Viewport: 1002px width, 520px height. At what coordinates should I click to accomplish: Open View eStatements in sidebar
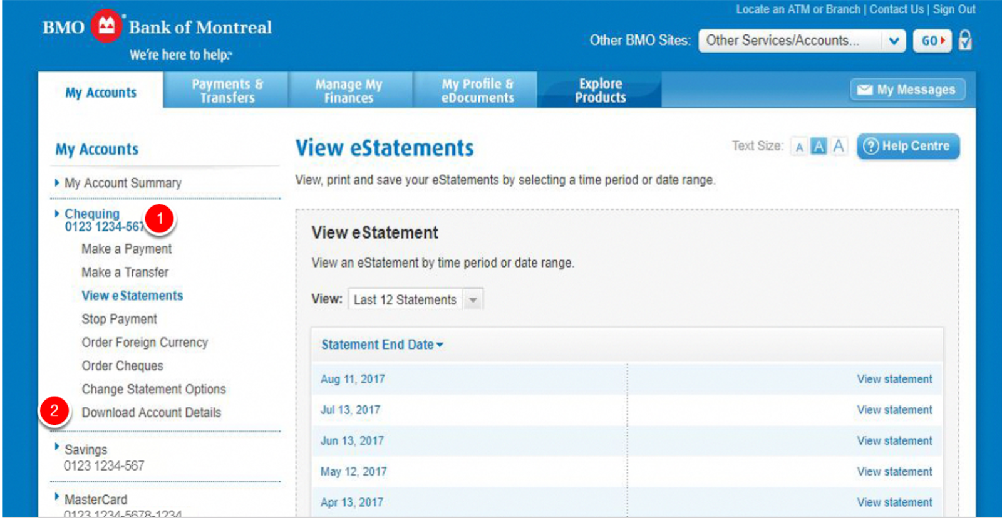[x=132, y=296]
